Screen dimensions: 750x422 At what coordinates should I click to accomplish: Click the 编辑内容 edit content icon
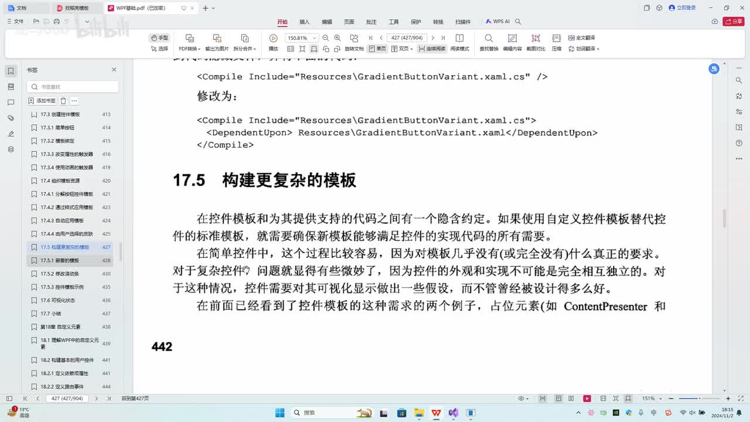pyautogui.click(x=512, y=38)
